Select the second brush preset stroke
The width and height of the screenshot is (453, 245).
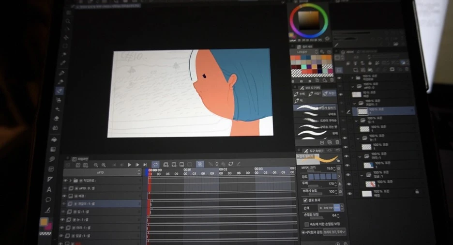point(316,114)
